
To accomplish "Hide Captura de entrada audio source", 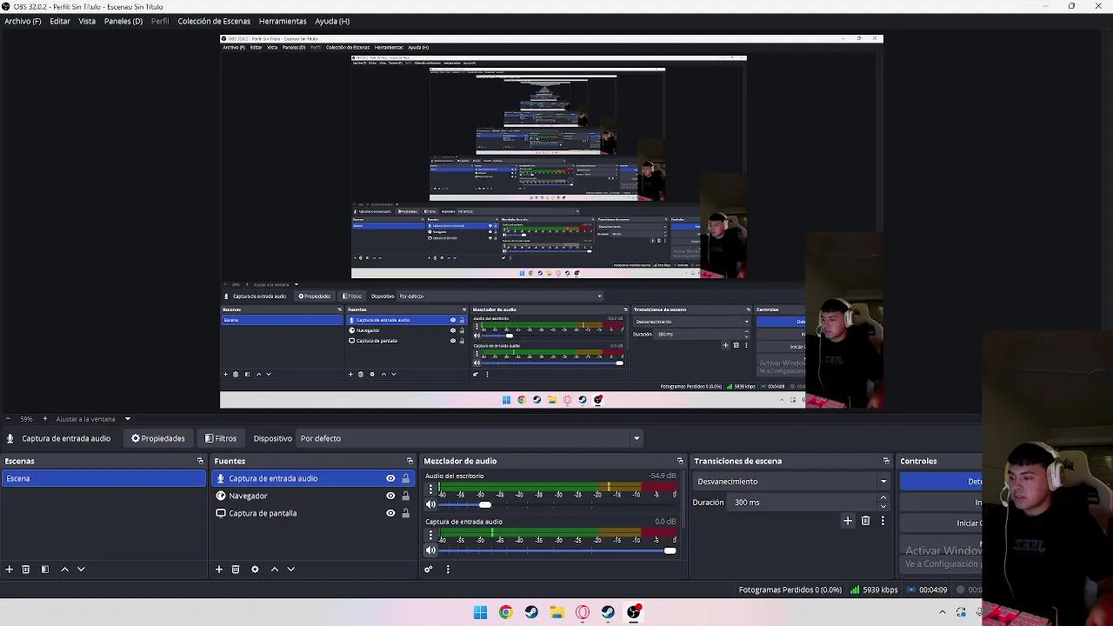I will [x=390, y=478].
